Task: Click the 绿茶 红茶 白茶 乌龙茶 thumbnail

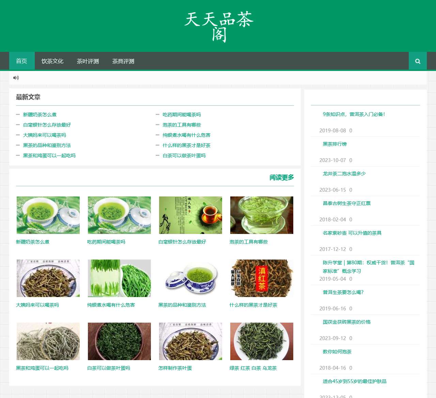Action: (261, 341)
